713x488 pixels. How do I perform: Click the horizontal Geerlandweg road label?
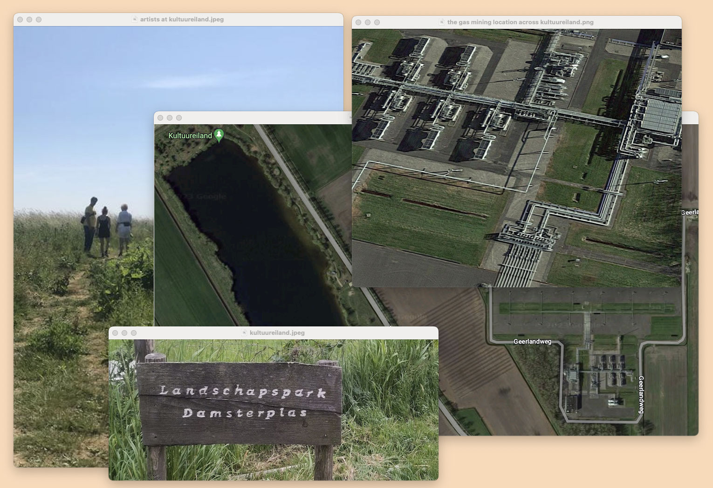point(532,342)
